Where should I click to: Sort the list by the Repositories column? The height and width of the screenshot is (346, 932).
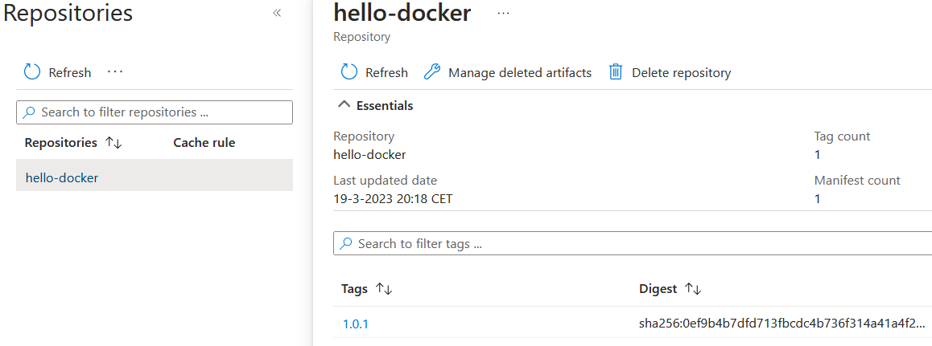click(x=113, y=143)
